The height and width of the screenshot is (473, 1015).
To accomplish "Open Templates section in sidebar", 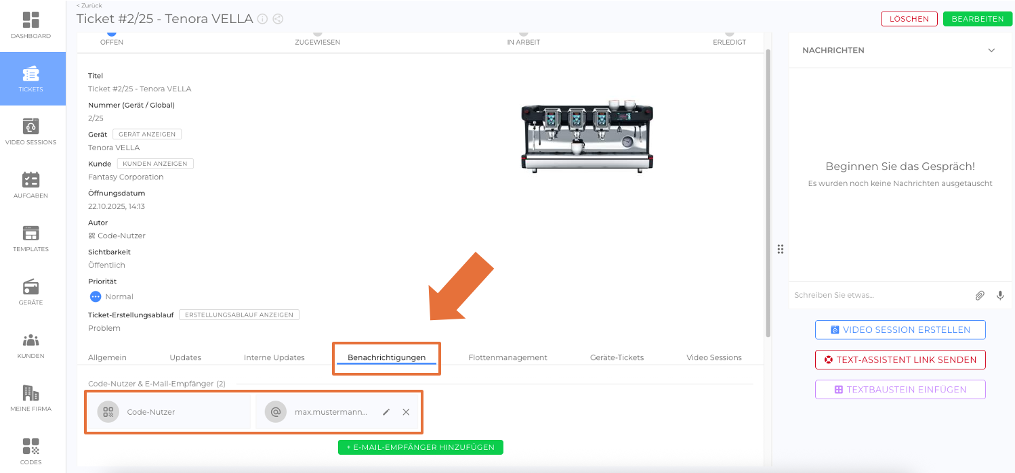I will coord(31,238).
